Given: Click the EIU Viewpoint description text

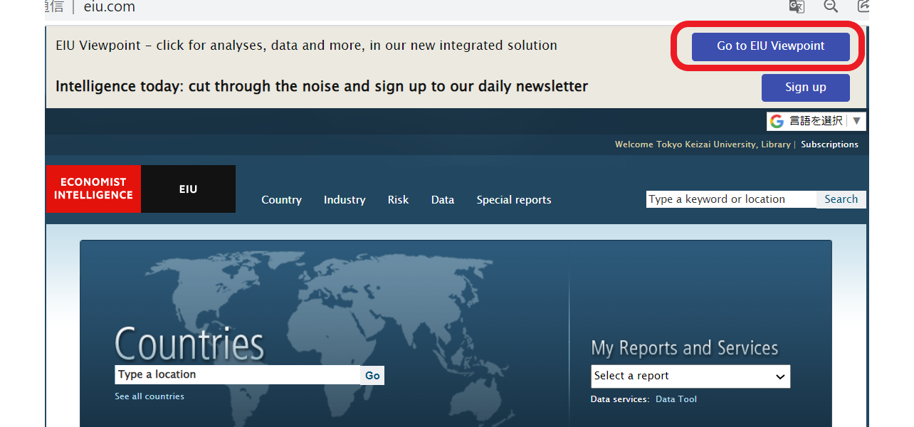Looking at the screenshot, I should [x=306, y=46].
